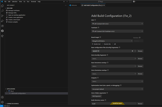The height and width of the screenshot is (107, 162).
Task: Focus the l1e_2 command center search box
Action: pos(100,2)
